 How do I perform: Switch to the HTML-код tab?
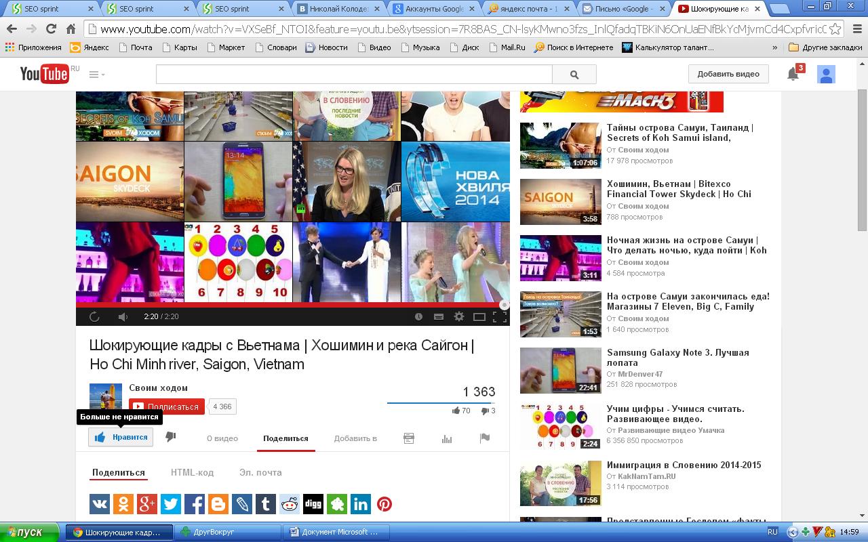192,472
